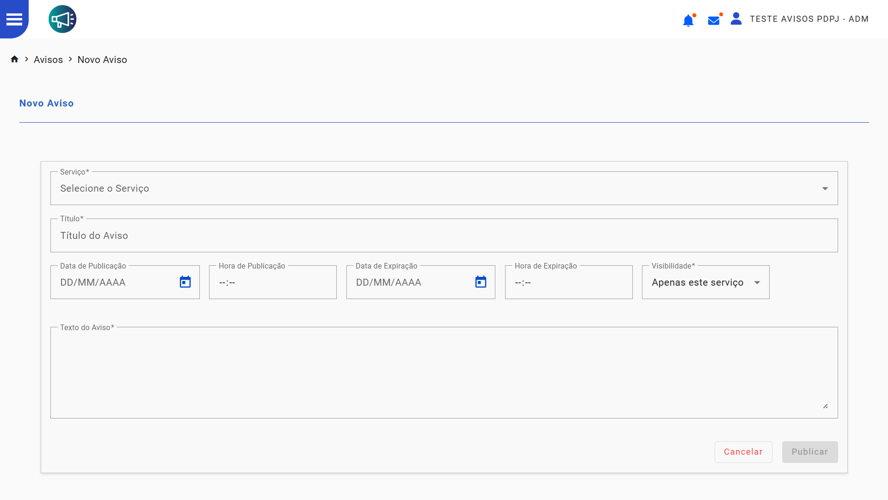Click the user profile icon
The image size is (888, 500).
[x=736, y=19]
